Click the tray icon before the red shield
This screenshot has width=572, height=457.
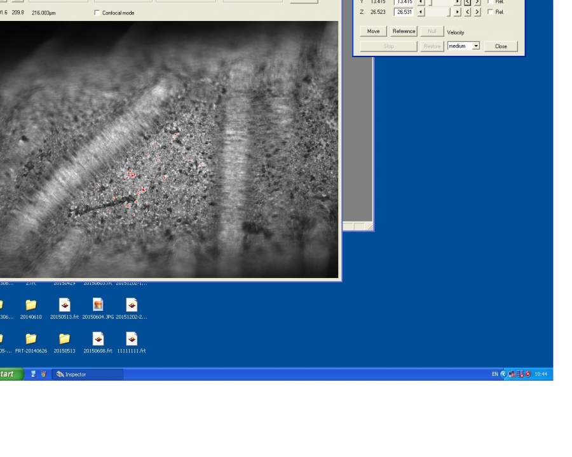[520, 374]
